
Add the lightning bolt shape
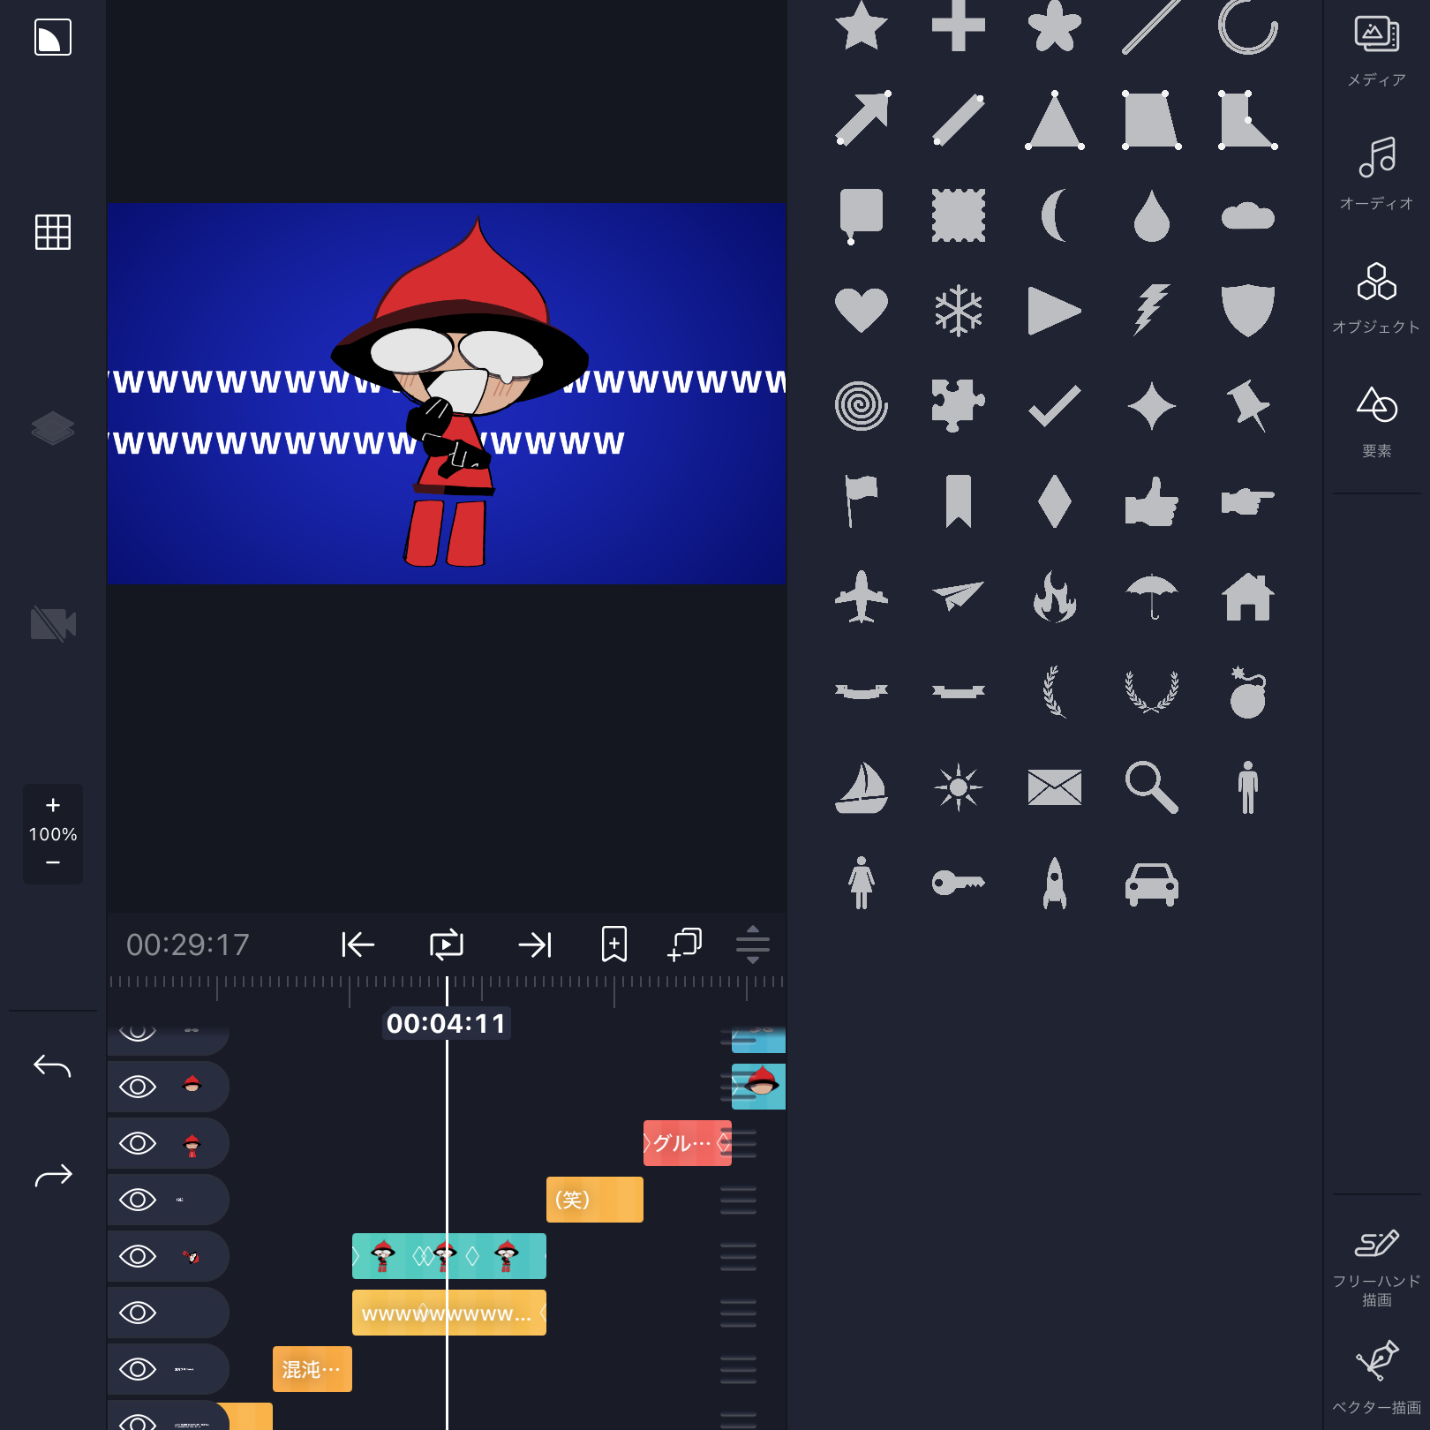click(x=1150, y=311)
